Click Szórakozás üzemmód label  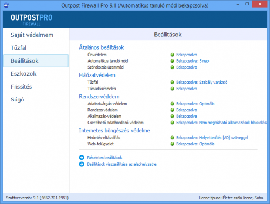[105, 67]
